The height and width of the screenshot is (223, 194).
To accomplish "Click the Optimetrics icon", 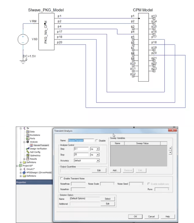I will click(x=28, y=155).
